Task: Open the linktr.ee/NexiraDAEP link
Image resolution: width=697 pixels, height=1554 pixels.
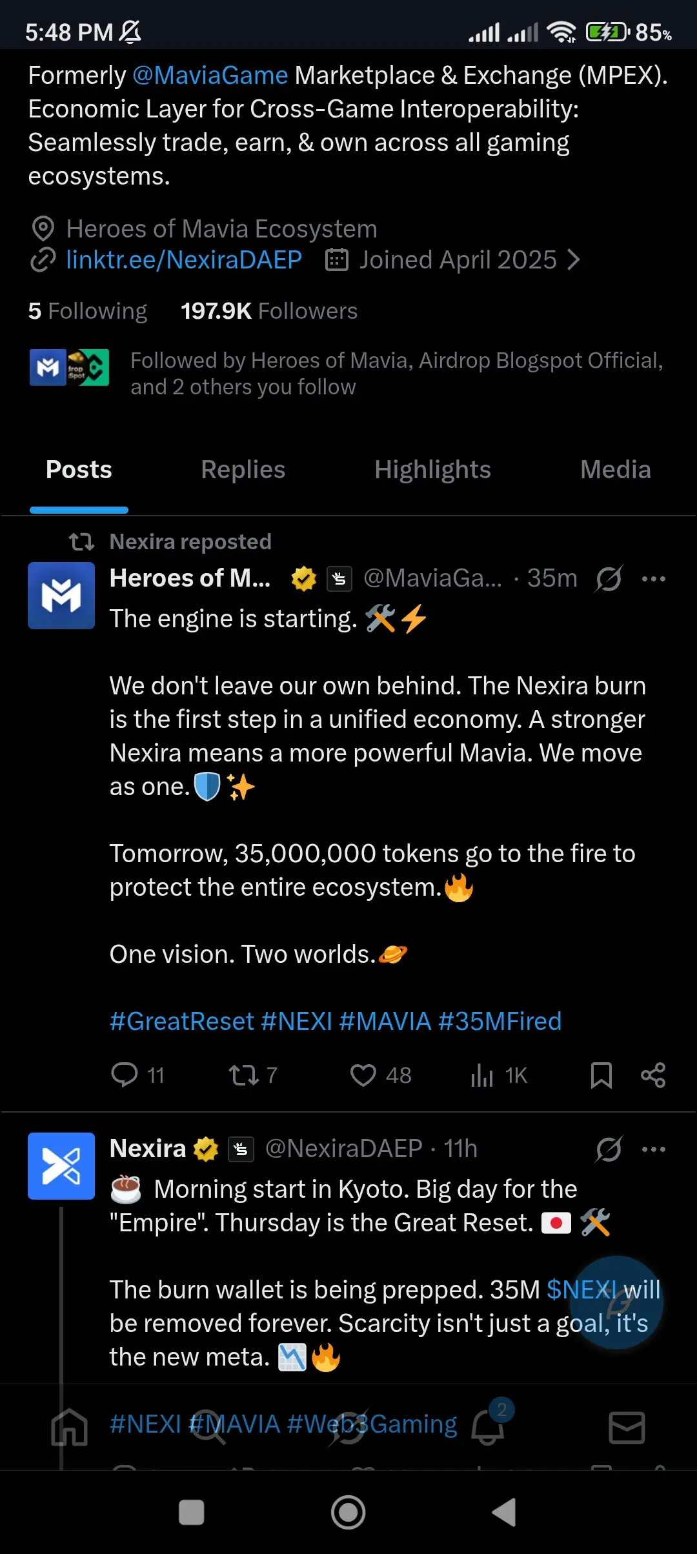Action: pos(184,260)
